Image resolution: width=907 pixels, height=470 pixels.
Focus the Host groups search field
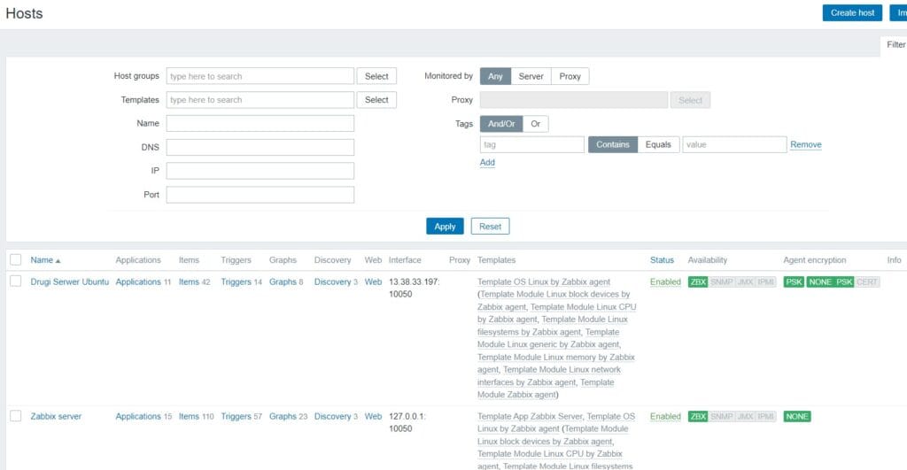click(260, 76)
